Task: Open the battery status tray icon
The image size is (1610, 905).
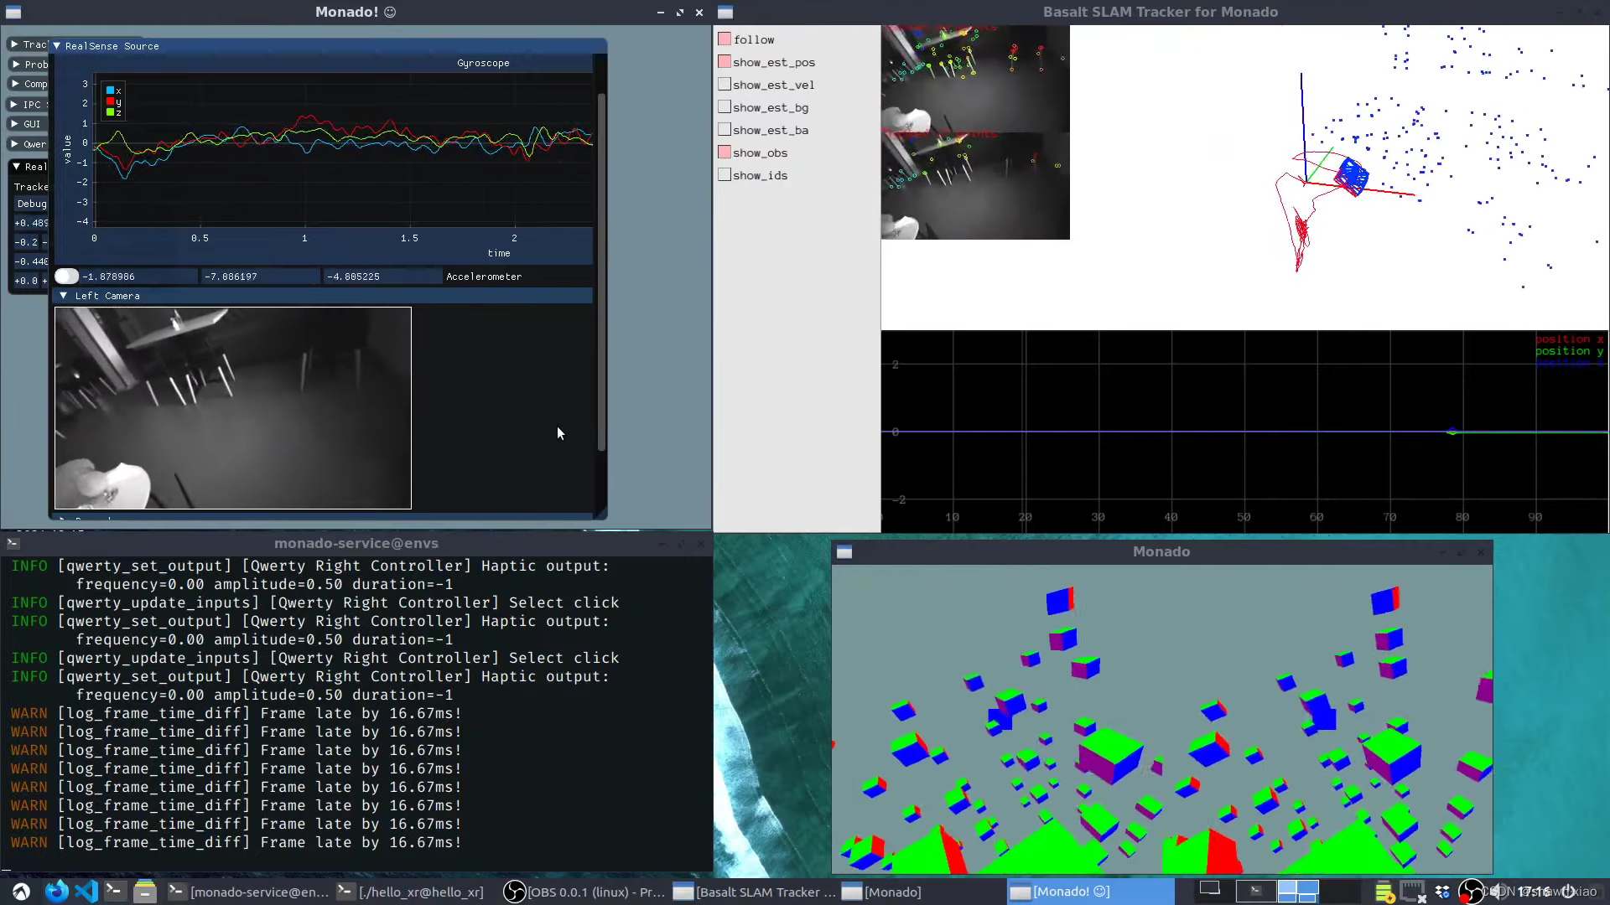Action: click(1384, 892)
